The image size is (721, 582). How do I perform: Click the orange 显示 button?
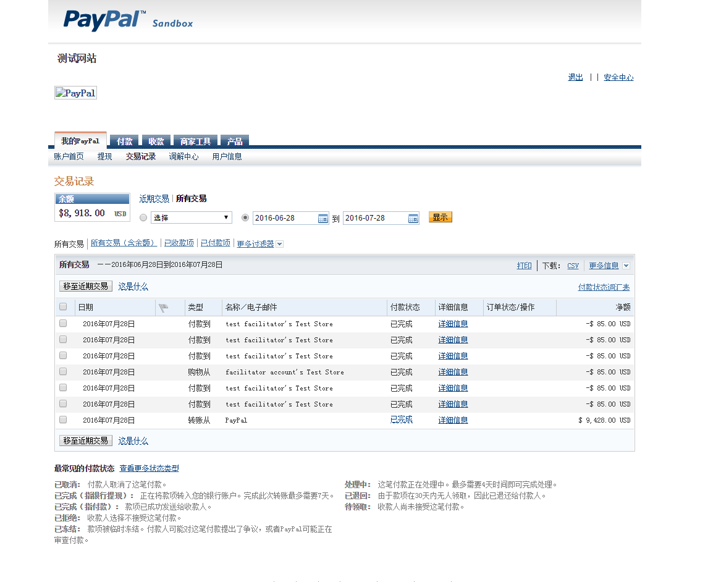click(440, 217)
